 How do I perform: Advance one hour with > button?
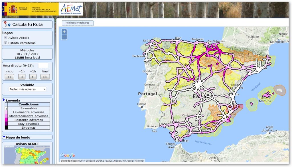[33, 77]
